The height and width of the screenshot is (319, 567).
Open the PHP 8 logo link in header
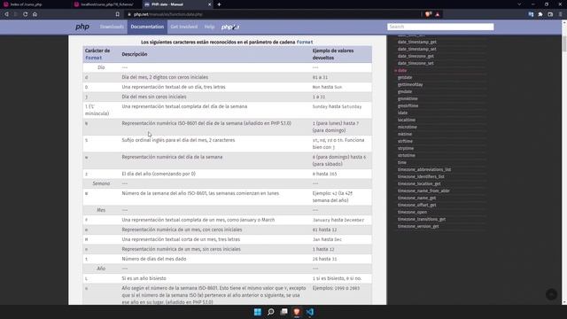coord(230,27)
